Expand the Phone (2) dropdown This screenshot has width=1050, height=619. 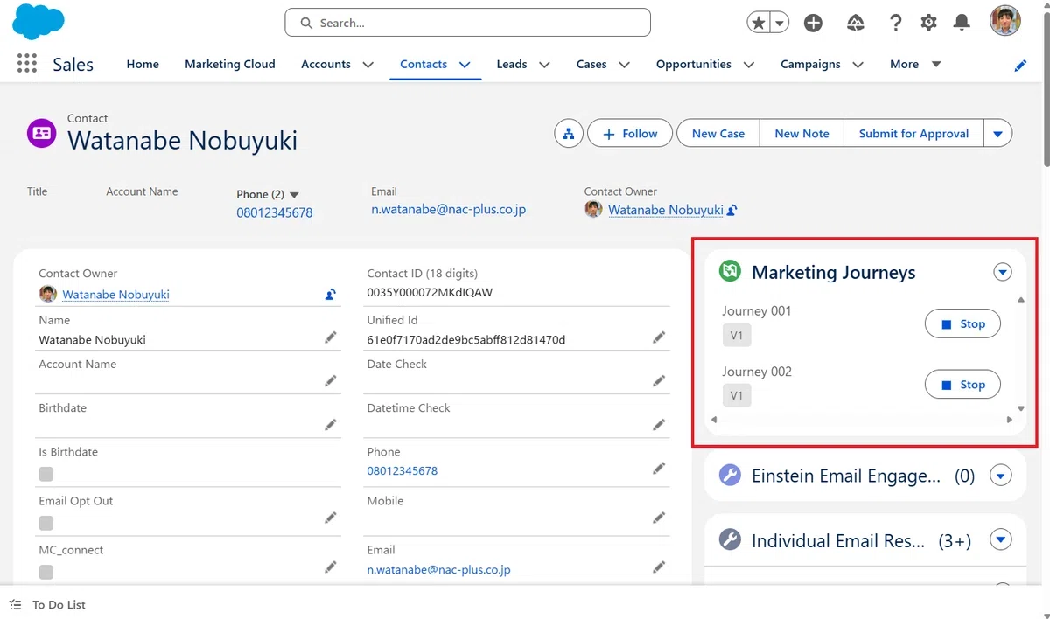point(294,194)
